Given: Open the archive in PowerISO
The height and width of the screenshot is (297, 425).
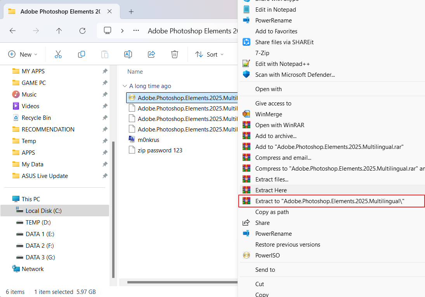Looking at the screenshot, I should 267,255.
